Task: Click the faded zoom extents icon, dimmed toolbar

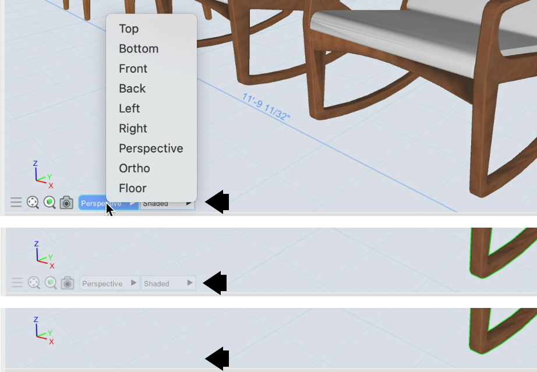Action: [34, 283]
